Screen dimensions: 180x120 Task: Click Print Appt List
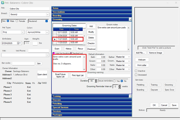click(x=78, y=75)
